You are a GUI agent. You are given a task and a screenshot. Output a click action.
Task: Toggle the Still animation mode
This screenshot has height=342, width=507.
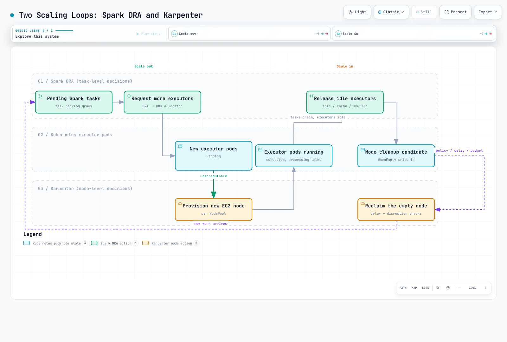pyautogui.click(x=424, y=12)
